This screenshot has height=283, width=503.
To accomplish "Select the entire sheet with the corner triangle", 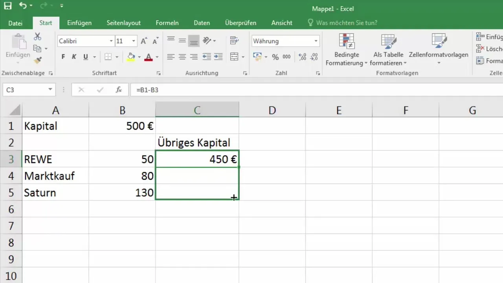I will click(11, 110).
